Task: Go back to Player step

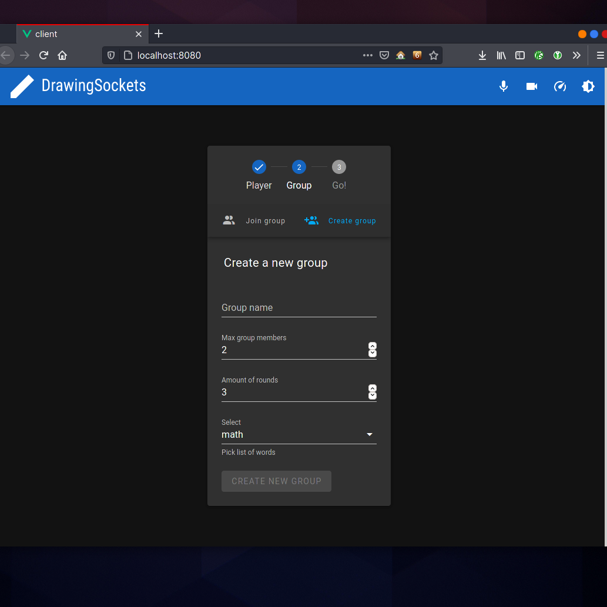Action: pos(259,167)
